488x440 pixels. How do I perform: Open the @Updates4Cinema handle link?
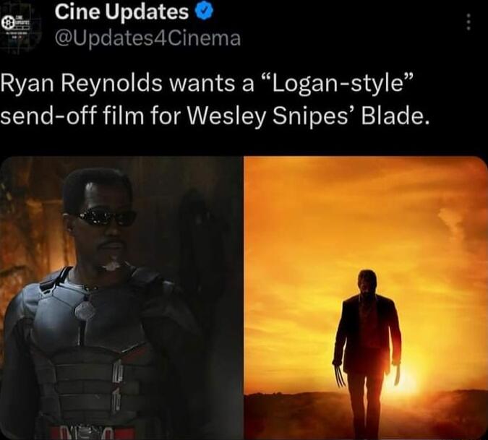(x=147, y=38)
